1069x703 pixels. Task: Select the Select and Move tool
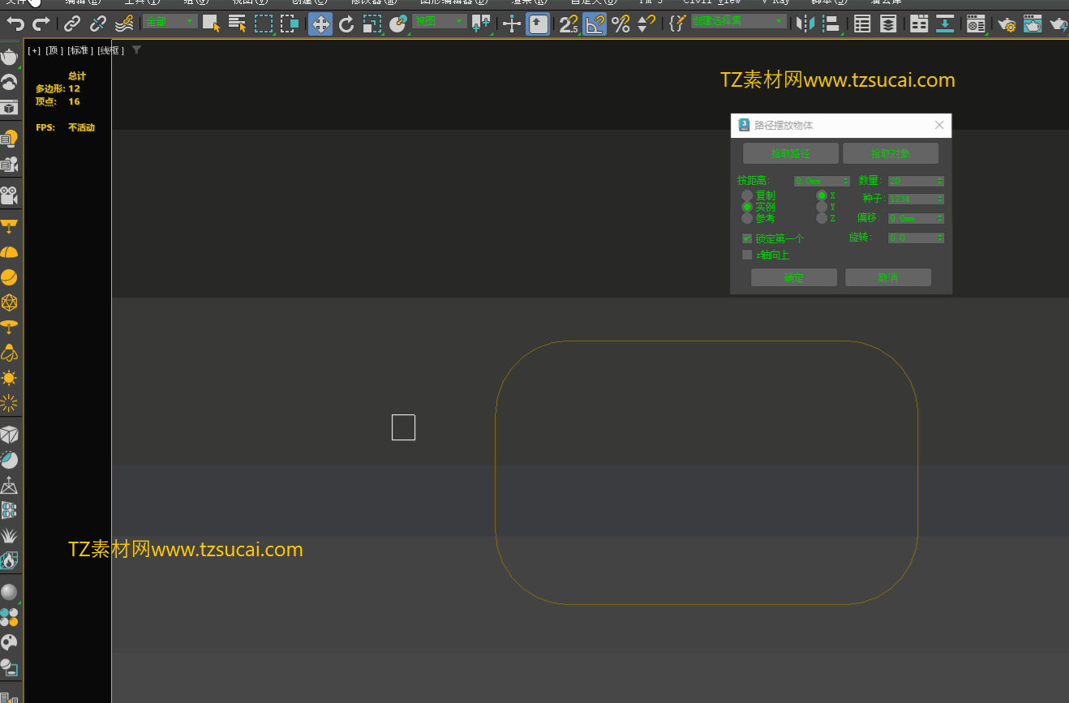(x=320, y=24)
